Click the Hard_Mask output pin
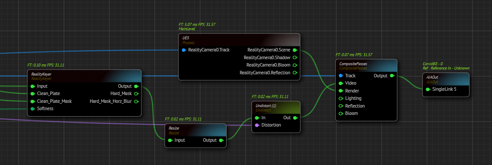 click(136, 93)
